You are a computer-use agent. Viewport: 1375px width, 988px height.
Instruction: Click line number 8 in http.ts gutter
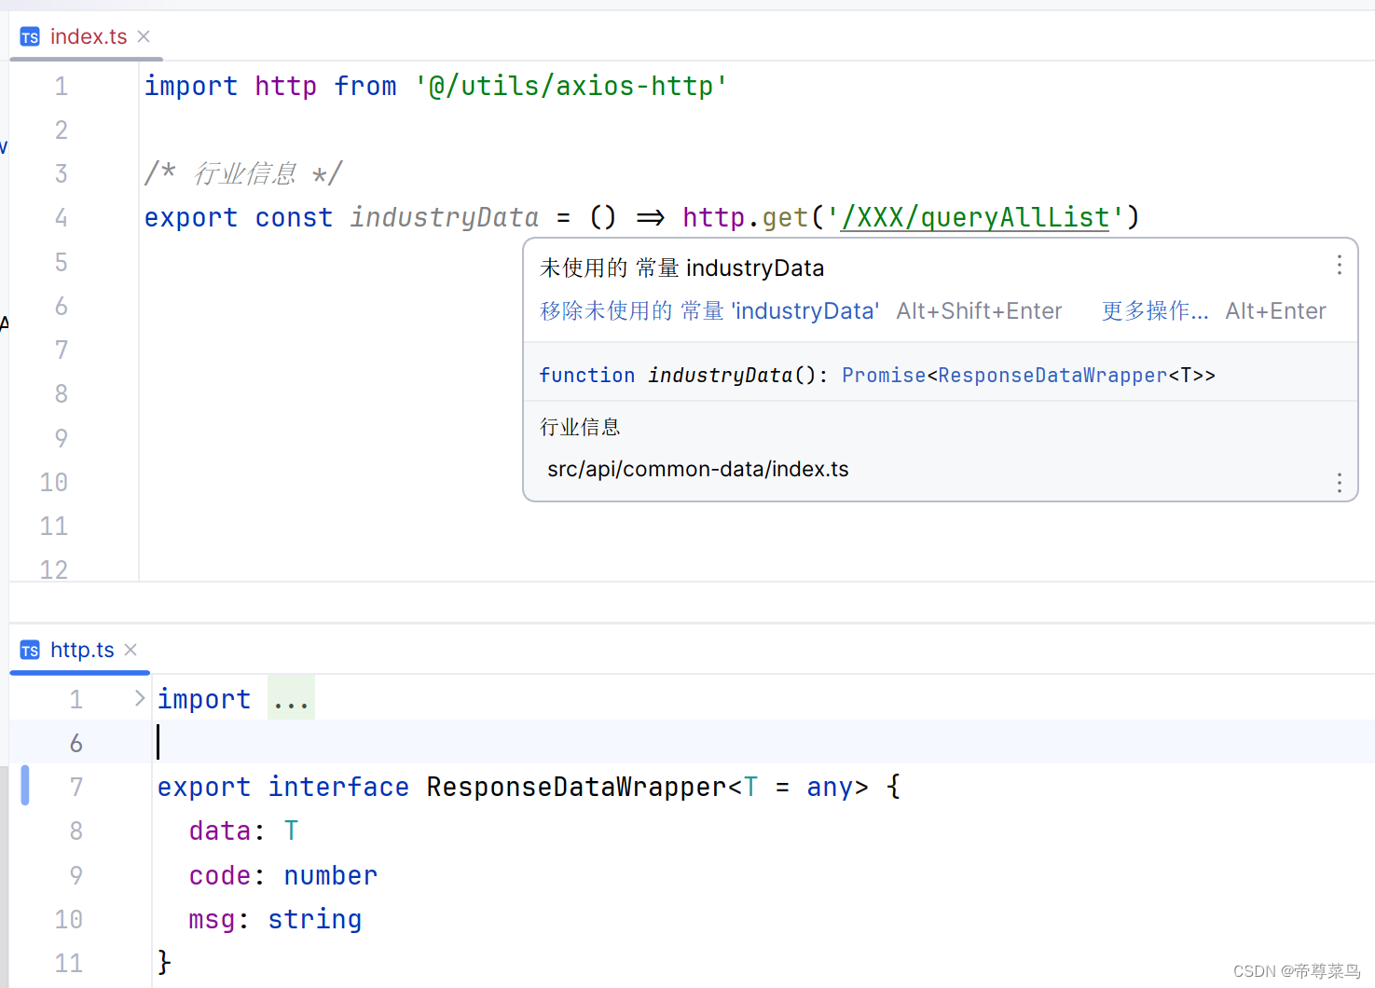76,830
